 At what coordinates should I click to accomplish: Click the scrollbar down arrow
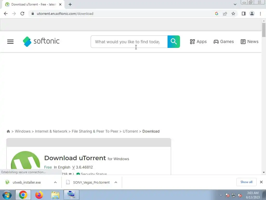[x=264, y=172]
